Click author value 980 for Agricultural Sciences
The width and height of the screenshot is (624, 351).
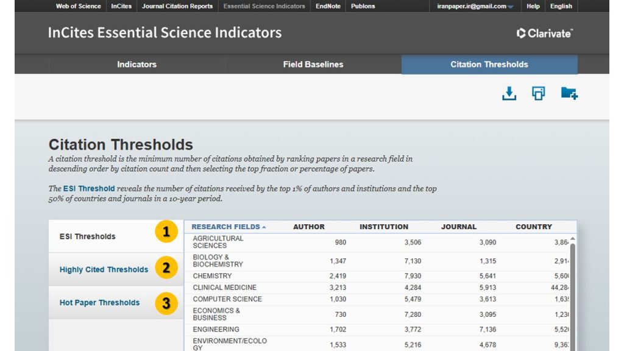[340, 242]
